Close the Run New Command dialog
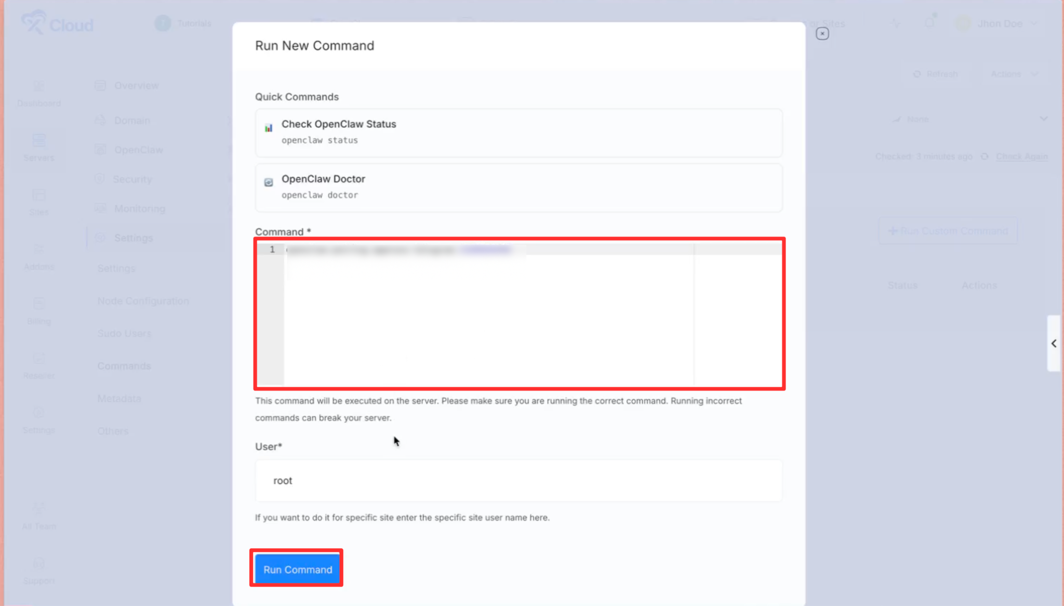 pyautogui.click(x=822, y=34)
